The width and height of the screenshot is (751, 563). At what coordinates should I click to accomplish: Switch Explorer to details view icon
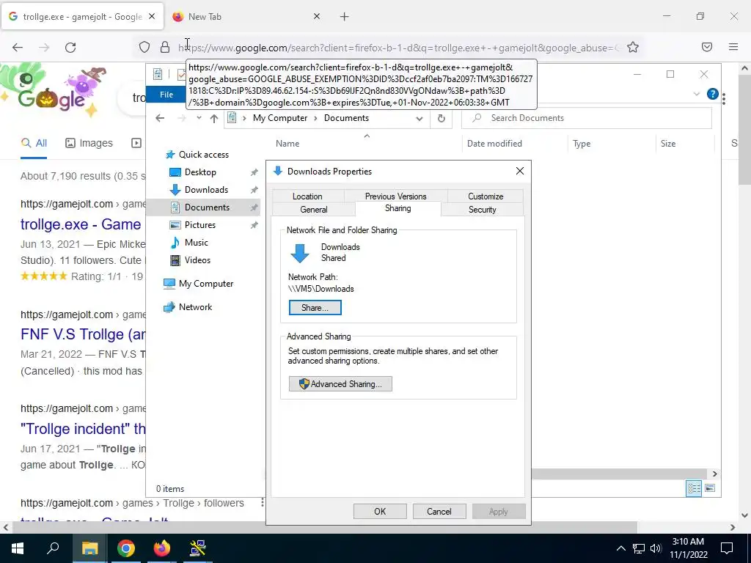pos(694,487)
